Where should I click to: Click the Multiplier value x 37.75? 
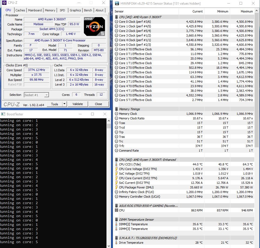[x=36, y=75]
